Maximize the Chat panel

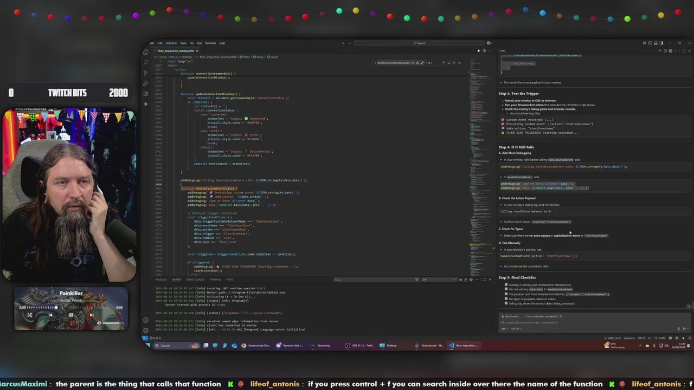coord(684,50)
